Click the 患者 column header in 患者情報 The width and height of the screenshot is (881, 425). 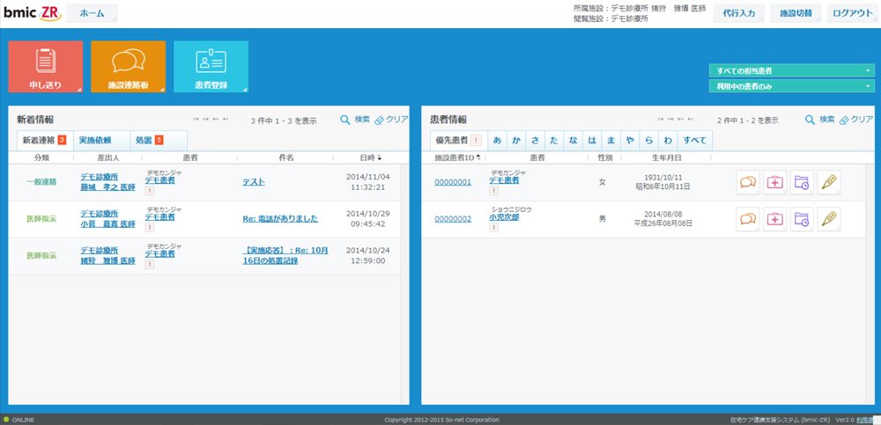click(x=537, y=158)
